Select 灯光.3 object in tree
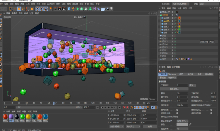This screenshot has height=131, width=220. pyautogui.click(x=165, y=41)
